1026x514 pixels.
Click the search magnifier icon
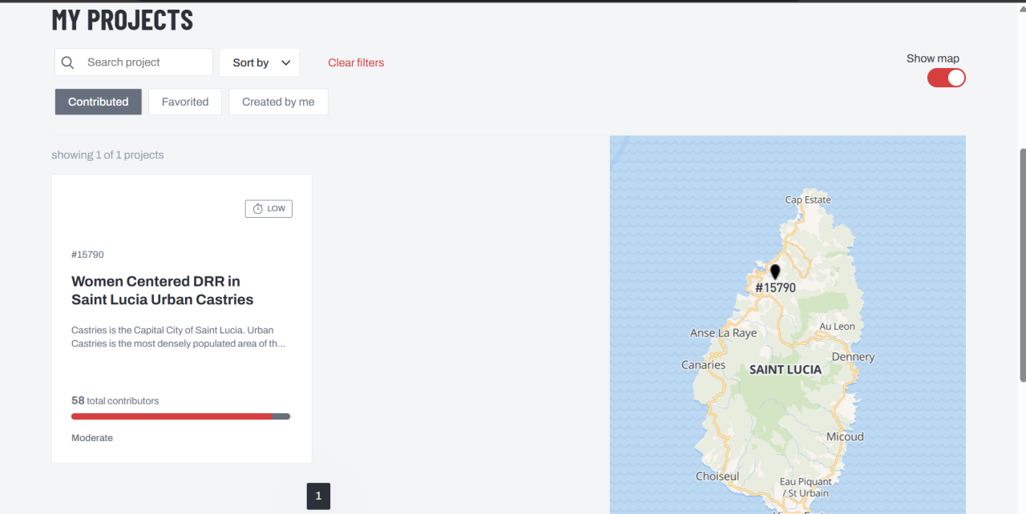(x=68, y=62)
